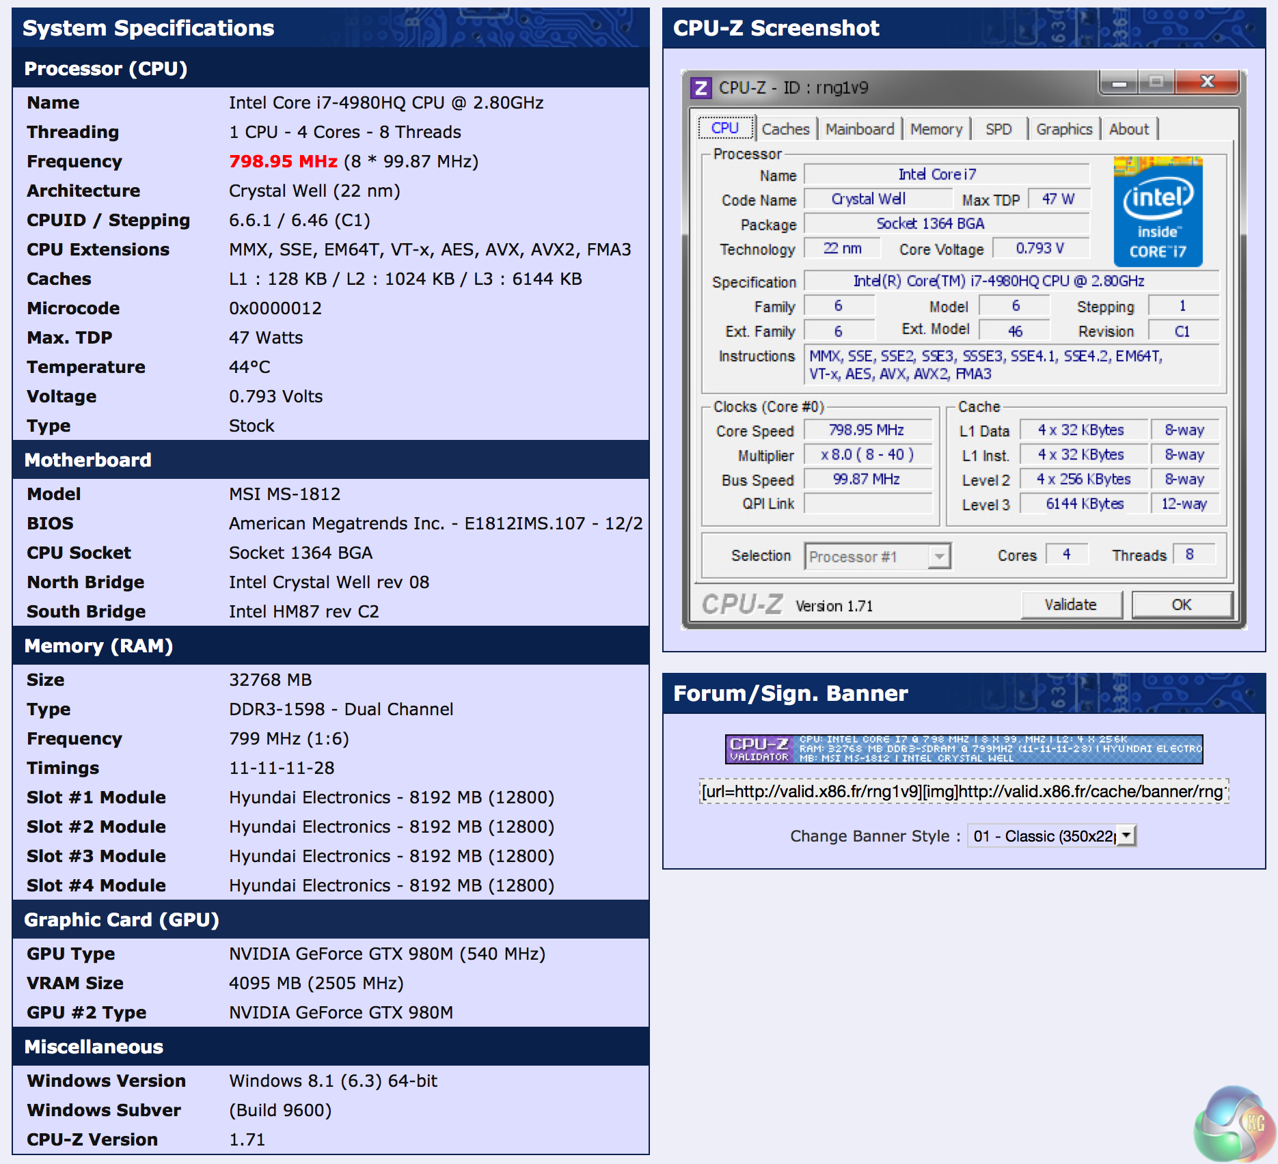Switch to the Caches tab
1278x1164 pixels.
tap(785, 129)
